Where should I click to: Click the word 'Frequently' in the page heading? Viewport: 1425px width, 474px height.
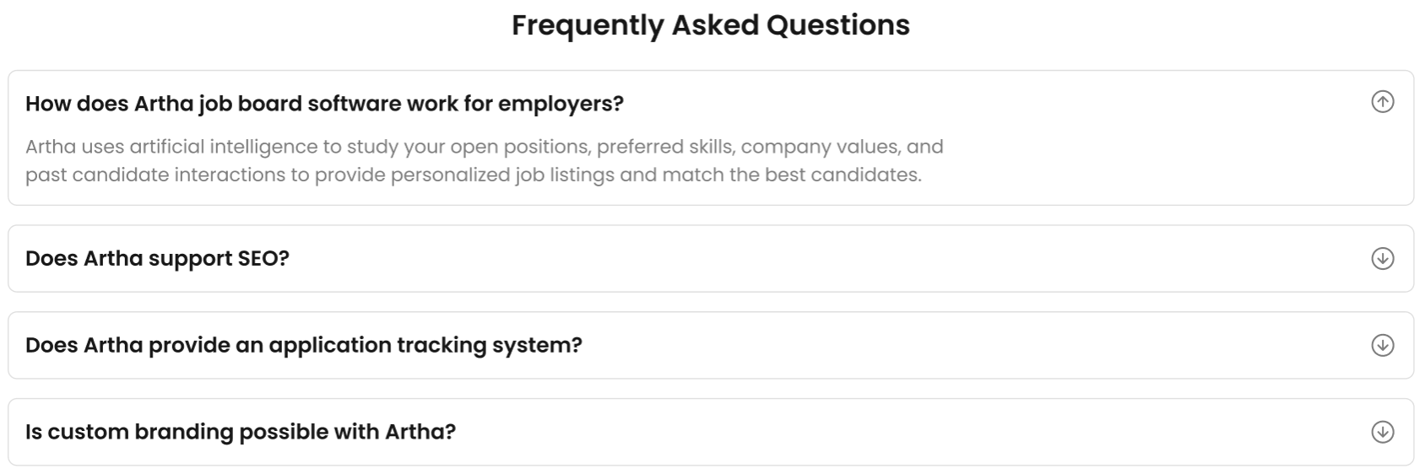pos(588,25)
